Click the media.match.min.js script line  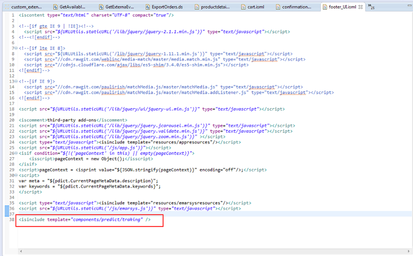click(165, 59)
